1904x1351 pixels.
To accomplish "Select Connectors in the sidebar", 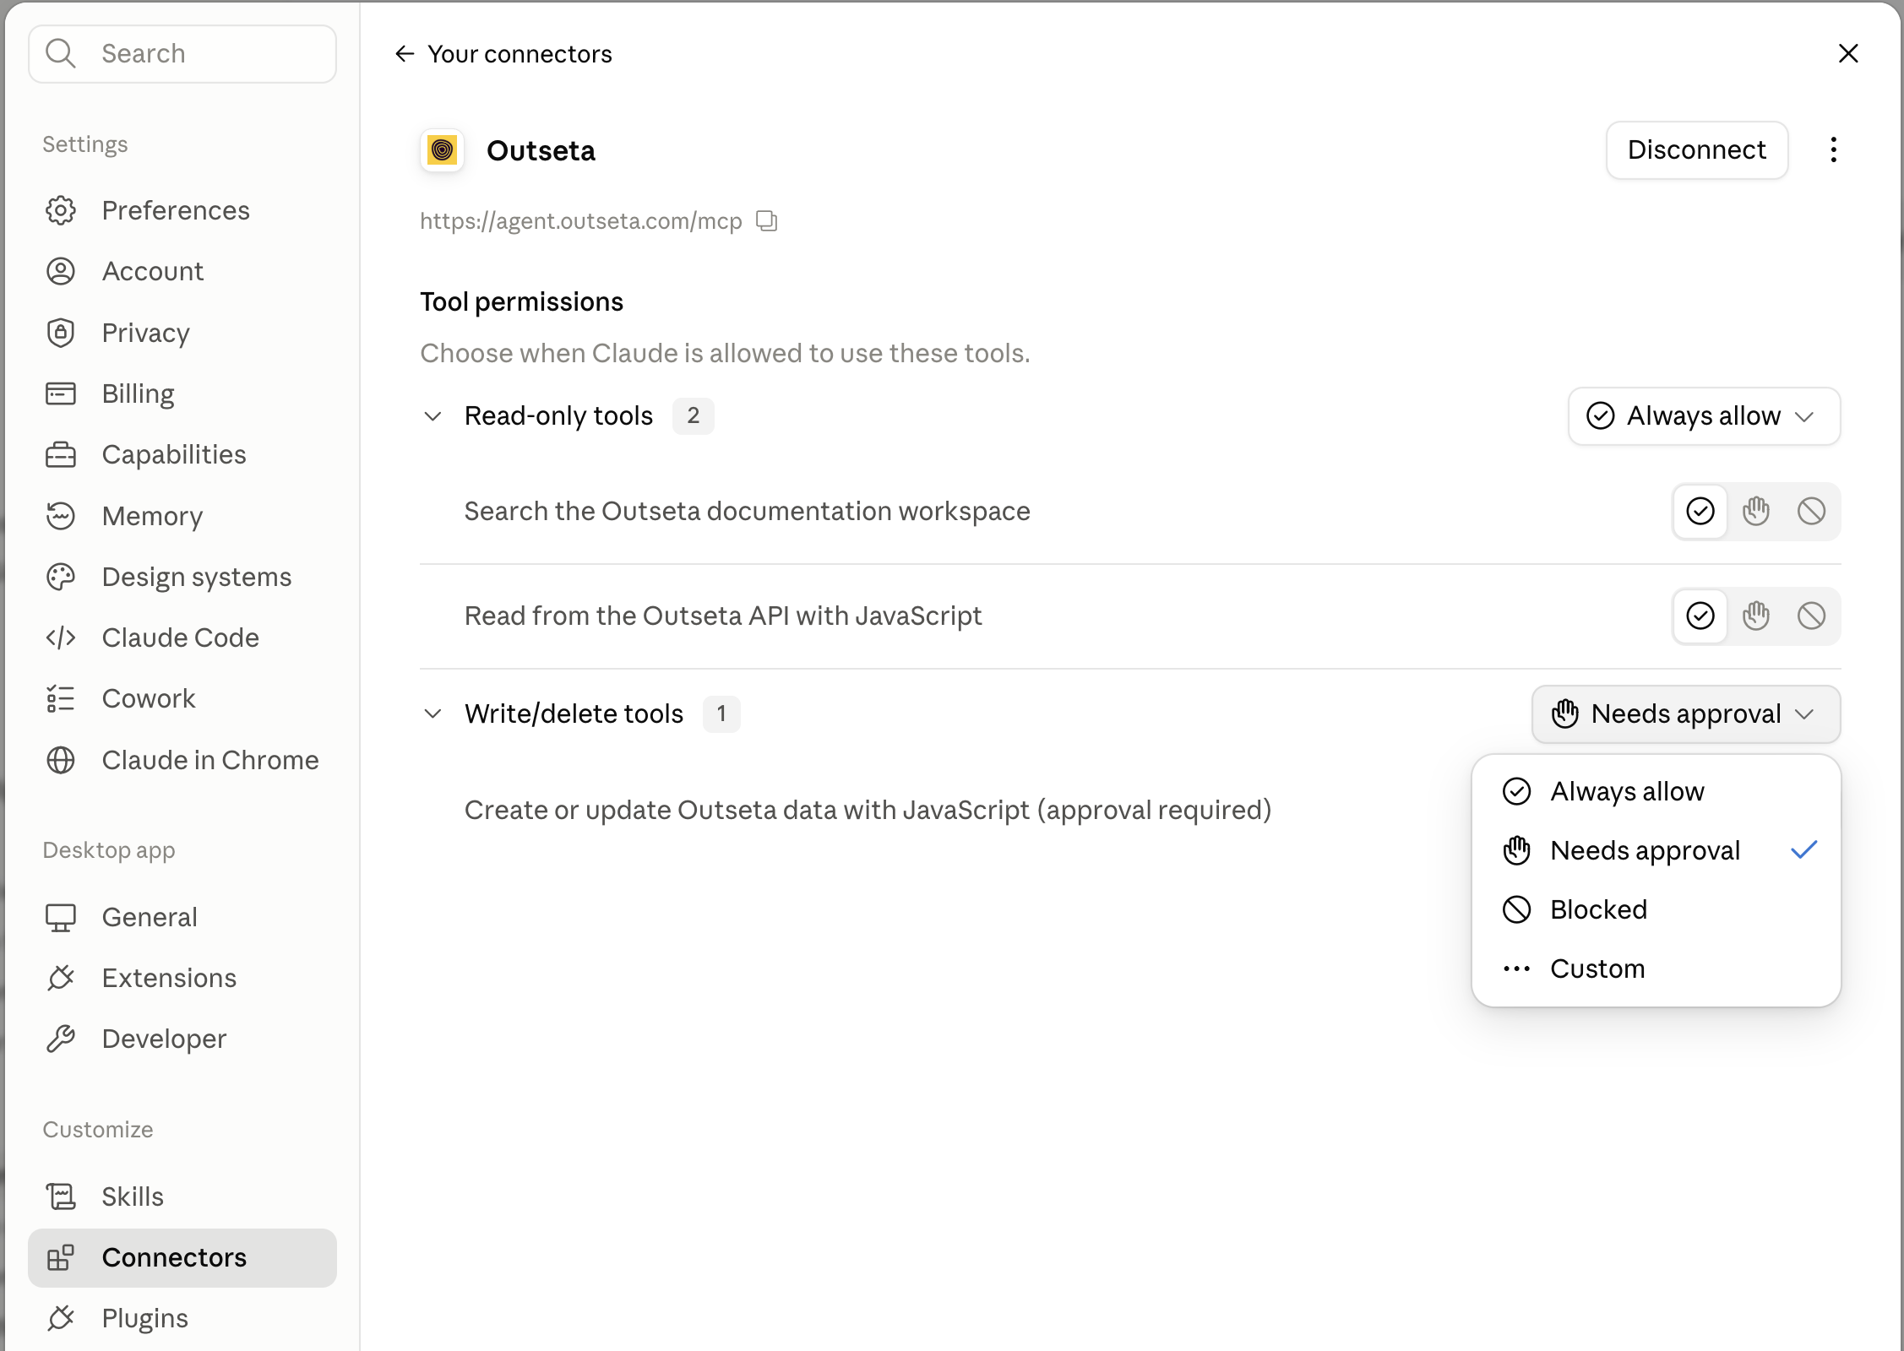I will tap(182, 1257).
